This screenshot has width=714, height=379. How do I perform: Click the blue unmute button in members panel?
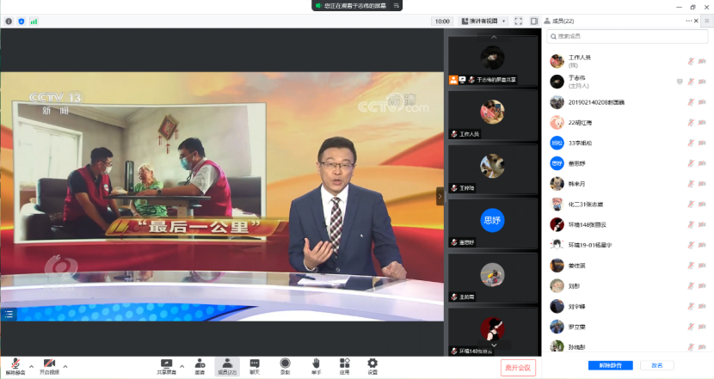tap(611, 365)
